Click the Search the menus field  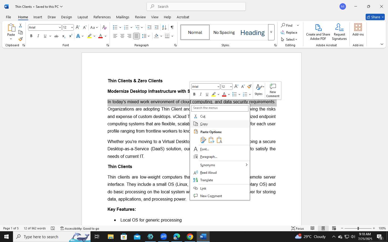click(220, 108)
